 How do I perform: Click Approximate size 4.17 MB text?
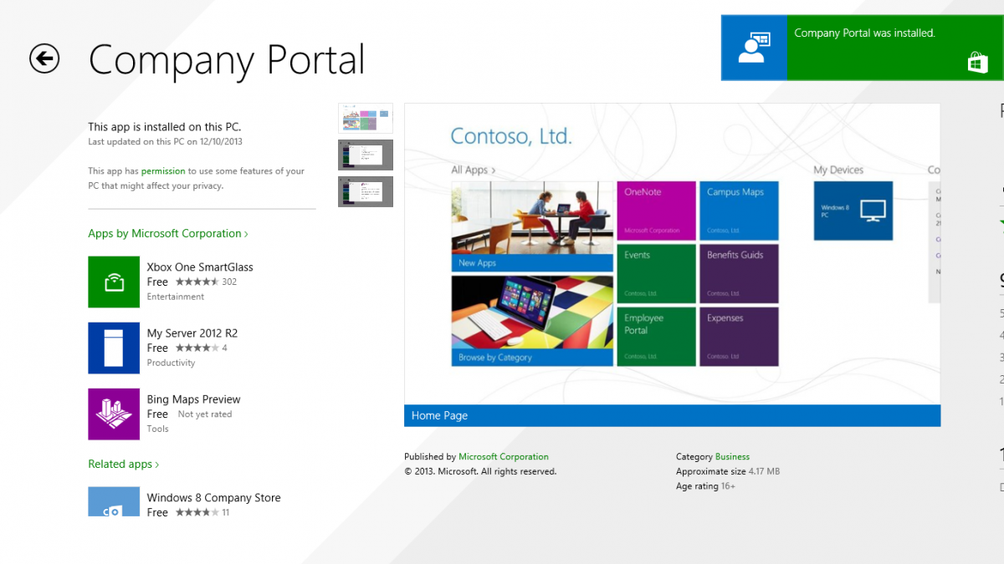tap(728, 472)
